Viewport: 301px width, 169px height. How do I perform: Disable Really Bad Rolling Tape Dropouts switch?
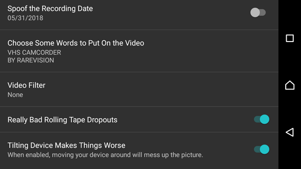click(262, 120)
